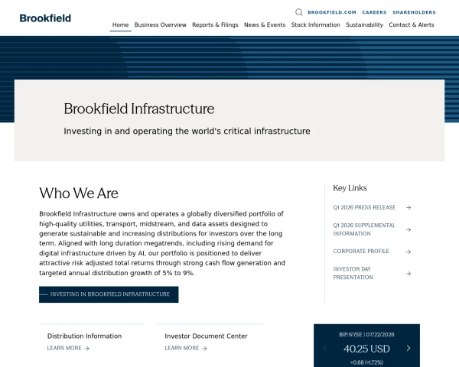459x367 pixels.
Task: Click the Brookfield logo
Action: coord(45,18)
